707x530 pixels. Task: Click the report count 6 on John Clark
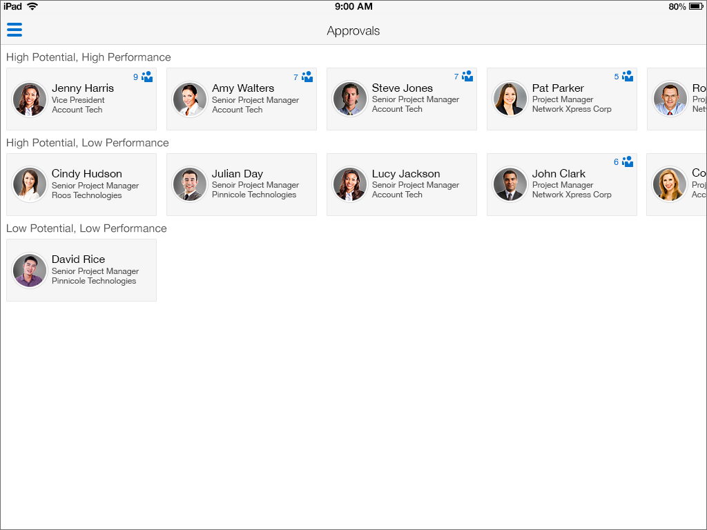617,161
